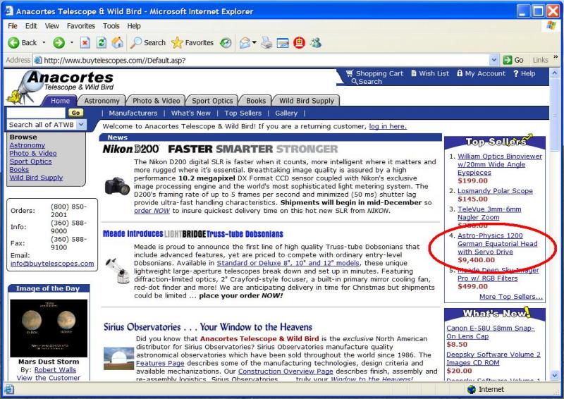Click the info@buytelescopes.com email link
This screenshot has width=564, height=399.
coord(52,264)
